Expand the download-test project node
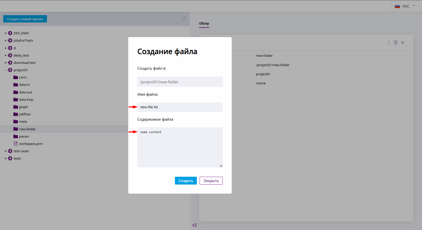Image resolution: width=422 pixels, height=230 pixels. point(6,63)
